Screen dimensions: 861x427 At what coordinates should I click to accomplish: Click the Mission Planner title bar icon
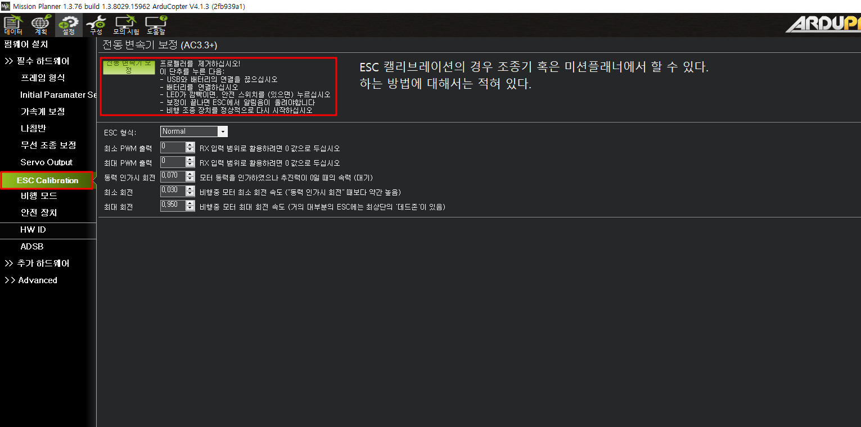point(6,6)
